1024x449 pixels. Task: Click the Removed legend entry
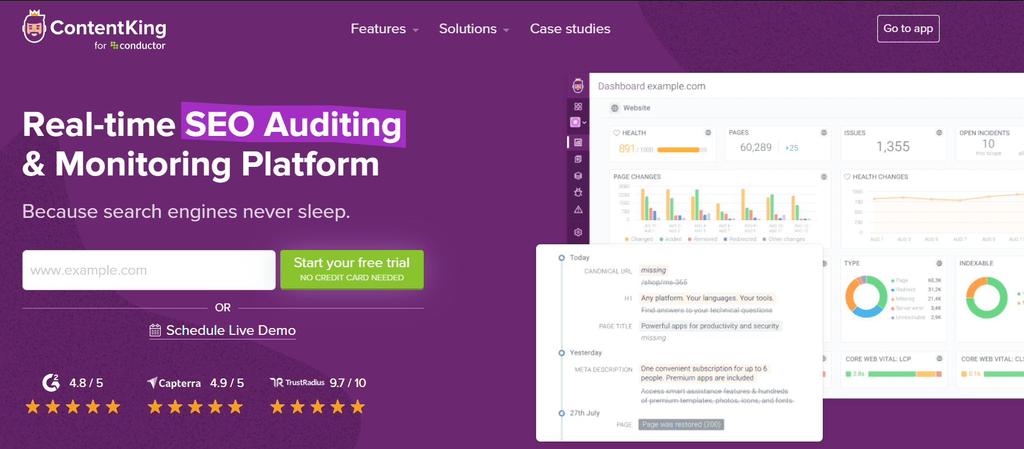pos(702,239)
